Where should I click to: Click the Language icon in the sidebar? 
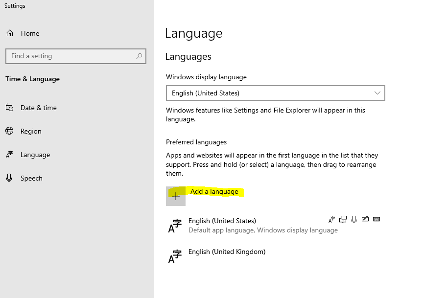pos(9,155)
